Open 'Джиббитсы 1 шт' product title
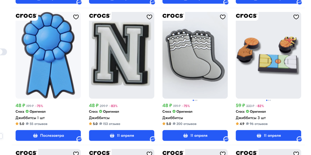Screen dimensions: 311x155 point(30,118)
